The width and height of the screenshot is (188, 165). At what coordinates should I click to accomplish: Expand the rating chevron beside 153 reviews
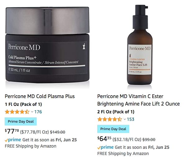point(125,119)
